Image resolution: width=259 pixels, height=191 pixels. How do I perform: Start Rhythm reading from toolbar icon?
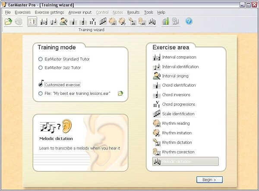click(113, 22)
